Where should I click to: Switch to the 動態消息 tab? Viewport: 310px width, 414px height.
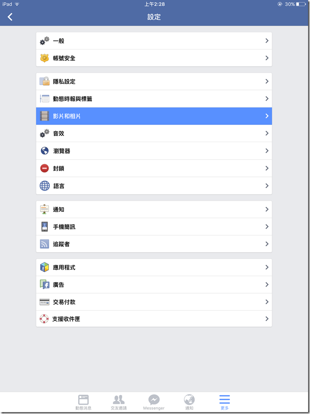pyautogui.click(x=83, y=402)
